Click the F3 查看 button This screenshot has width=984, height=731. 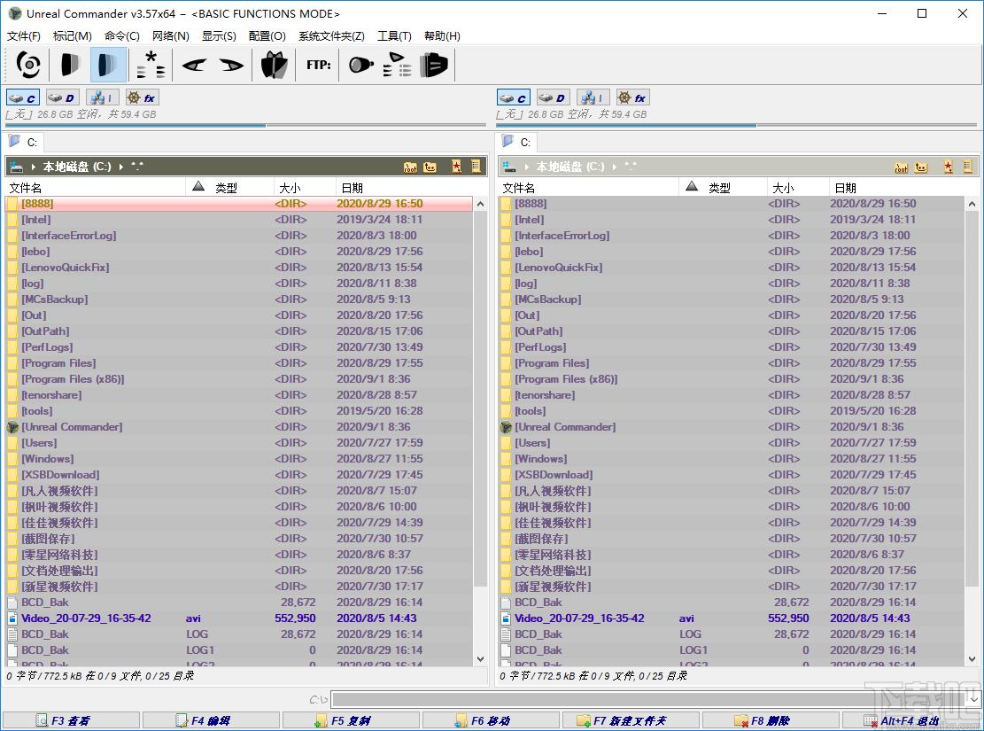[70, 720]
